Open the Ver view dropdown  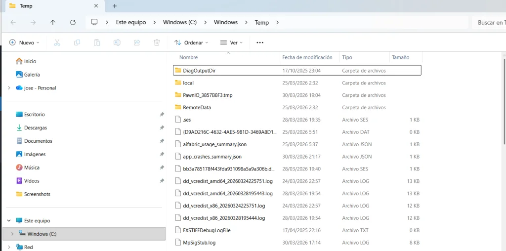[231, 42]
